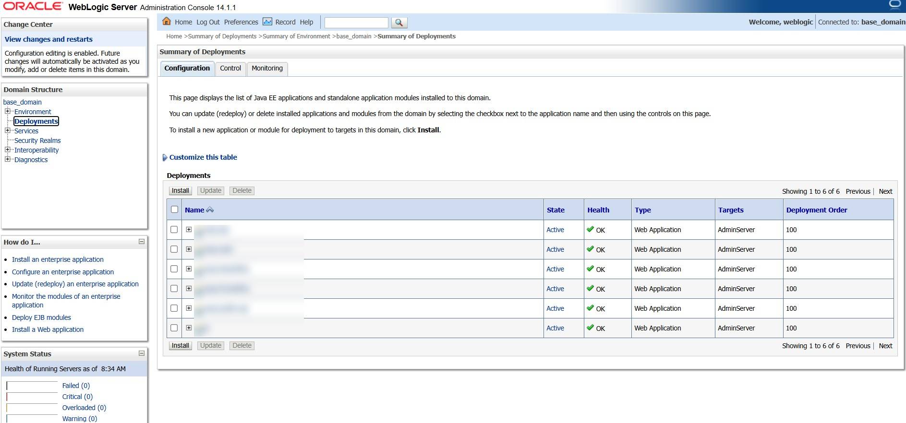Select Security Realms tree item
Viewport: 906px width, 423px height.
tap(37, 141)
